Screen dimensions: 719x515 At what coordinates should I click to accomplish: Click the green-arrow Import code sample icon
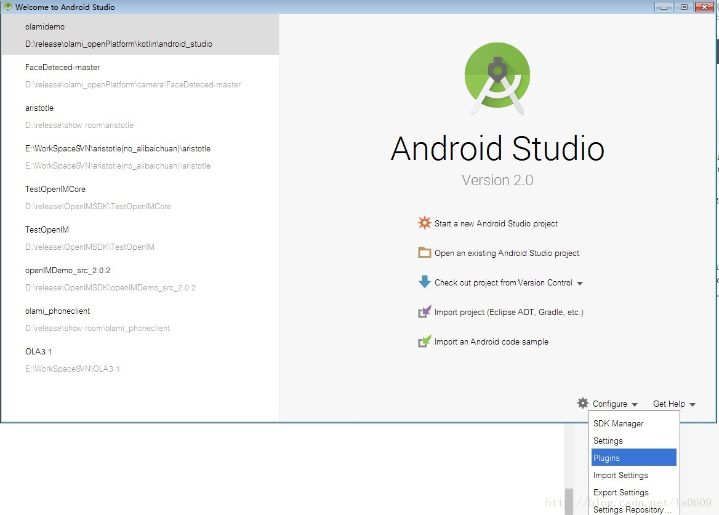tap(425, 341)
